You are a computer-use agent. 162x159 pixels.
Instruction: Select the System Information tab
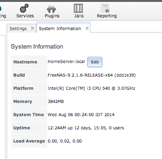coord(60,28)
